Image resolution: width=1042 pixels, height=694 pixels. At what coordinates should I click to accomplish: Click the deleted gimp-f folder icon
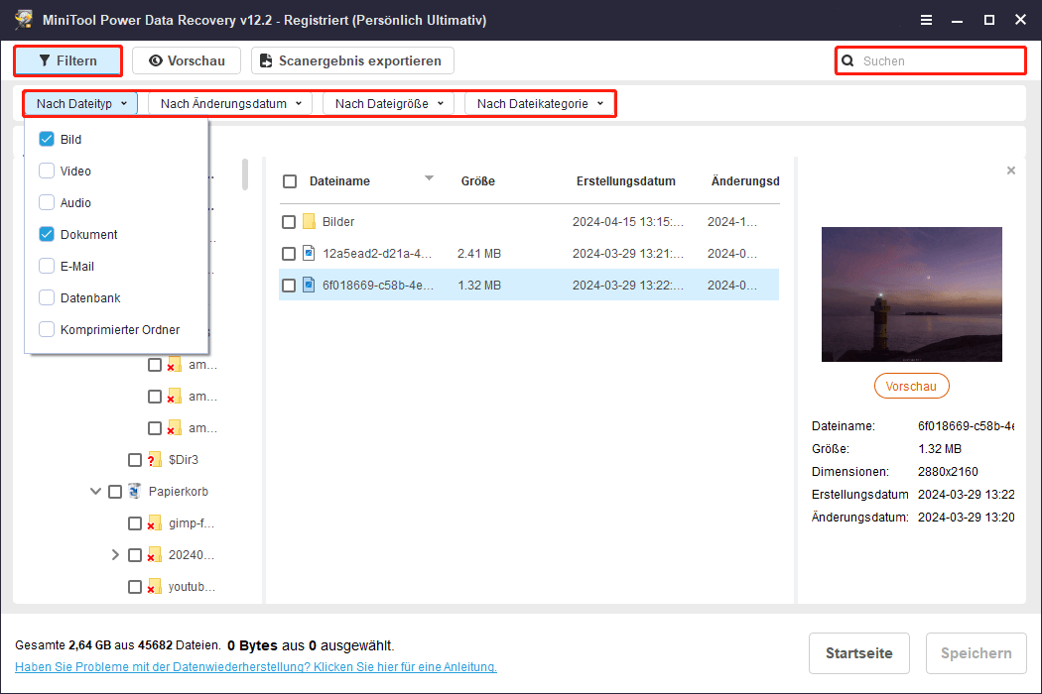[x=154, y=523]
